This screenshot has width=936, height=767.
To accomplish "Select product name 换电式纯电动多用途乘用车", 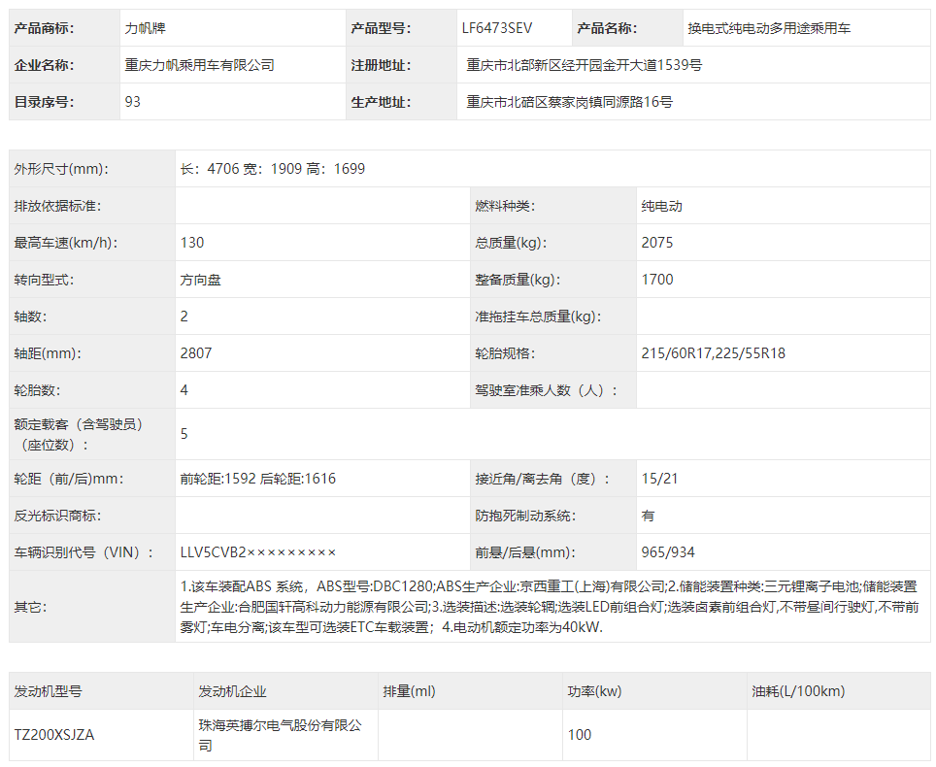I will pyautogui.click(x=769, y=28).
